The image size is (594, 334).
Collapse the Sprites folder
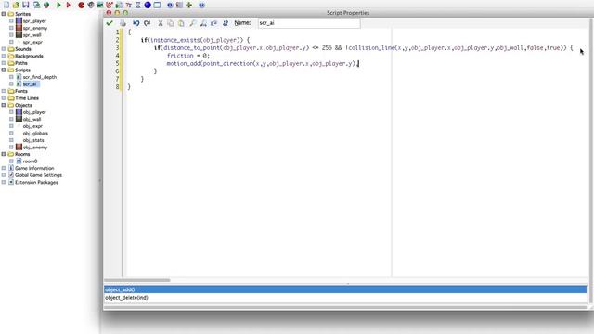click(x=4, y=14)
